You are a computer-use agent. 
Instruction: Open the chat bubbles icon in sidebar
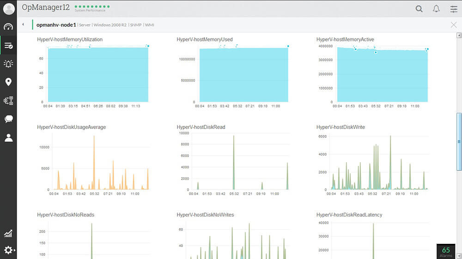pyautogui.click(x=8, y=119)
